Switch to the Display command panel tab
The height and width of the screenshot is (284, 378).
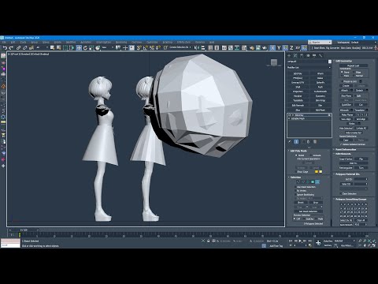pyautogui.click(x=314, y=55)
